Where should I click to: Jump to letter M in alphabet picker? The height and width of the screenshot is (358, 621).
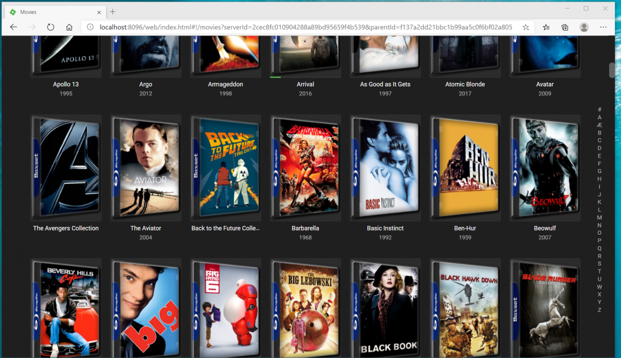(599, 218)
